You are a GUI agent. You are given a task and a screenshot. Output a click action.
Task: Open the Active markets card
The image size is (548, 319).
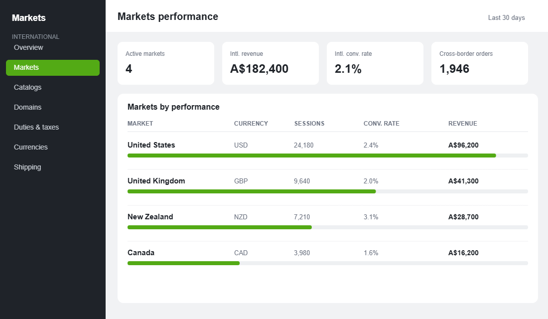(166, 63)
